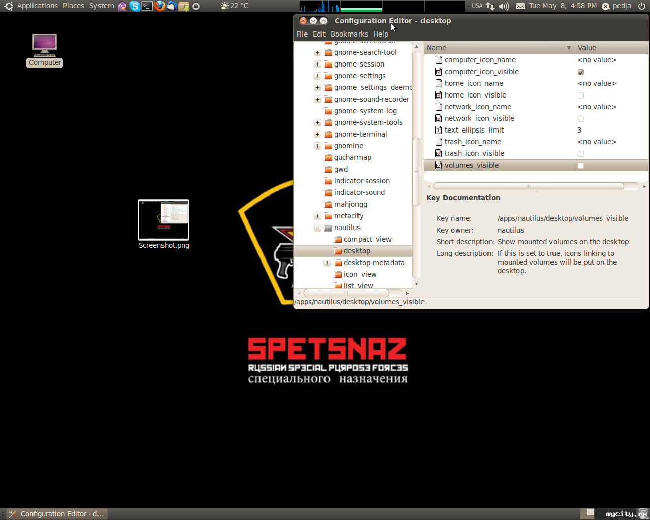Click the text_ellipsis_limit integer key icon
The width and height of the screenshot is (650, 520).
point(439,130)
